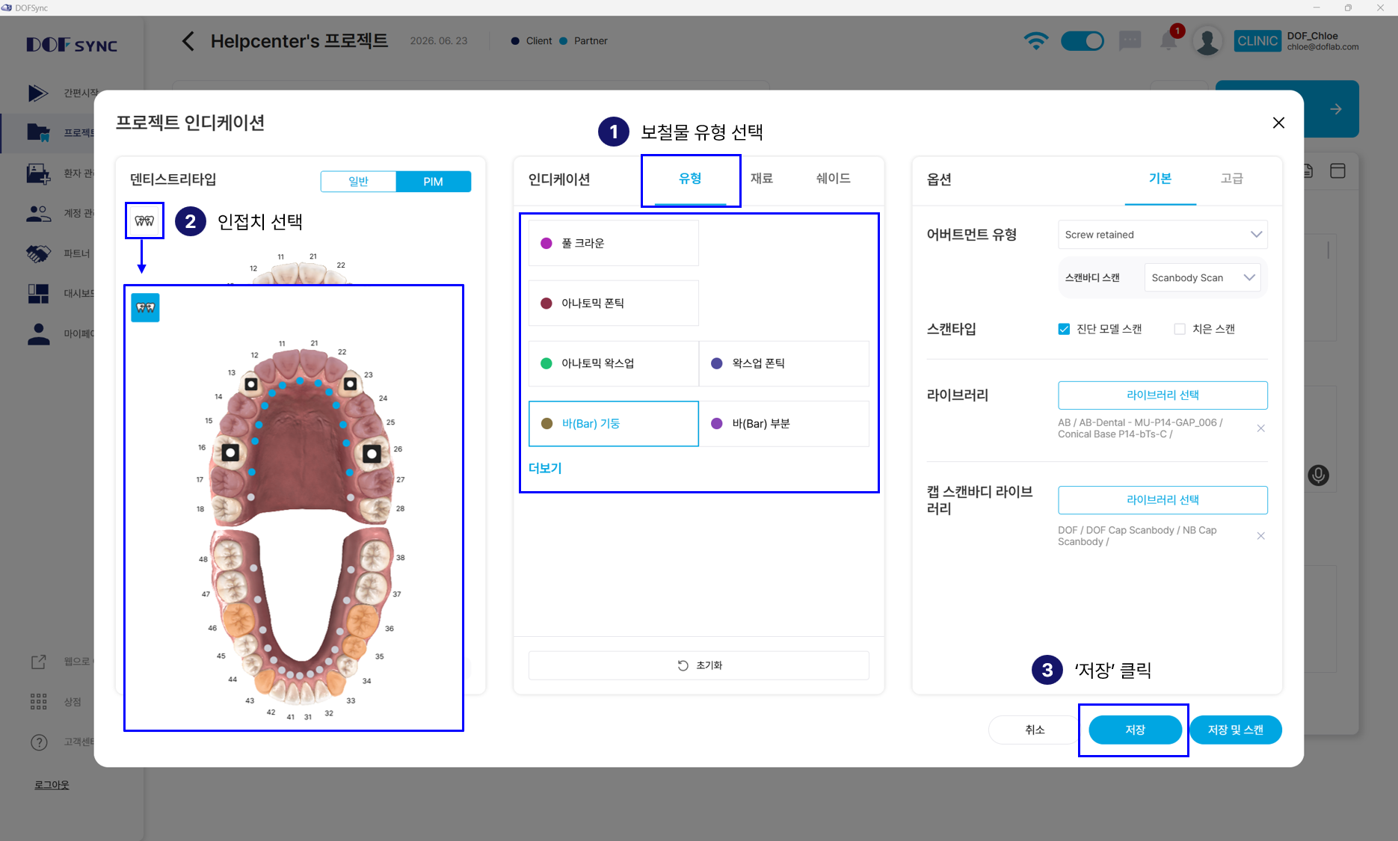Uncheck the 진단 모델 스캔 checkbox

(x=1064, y=329)
